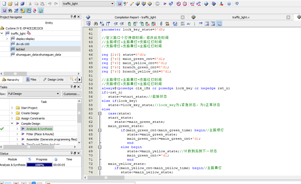Clear all bookmarks icon

click(154, 24)
